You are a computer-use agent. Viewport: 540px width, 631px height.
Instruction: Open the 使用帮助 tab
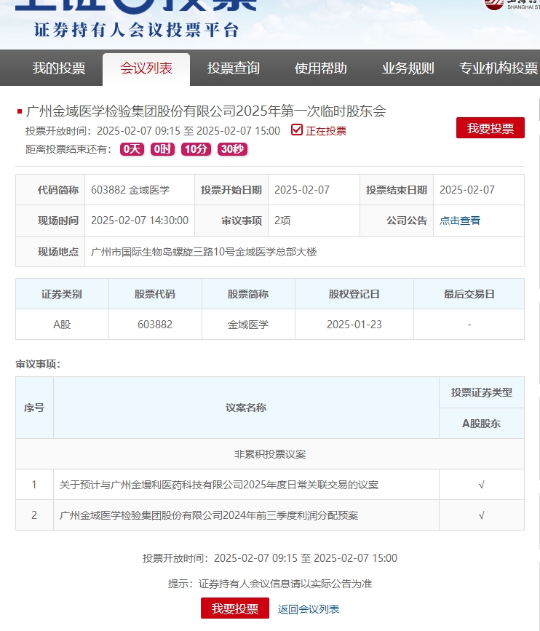(321, 68)
